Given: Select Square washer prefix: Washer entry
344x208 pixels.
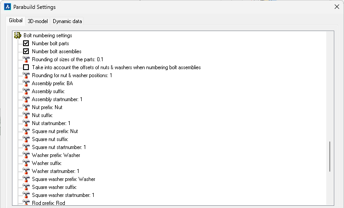Looking at the screenshot, I should pyautogui.click(x=63, y=179).
